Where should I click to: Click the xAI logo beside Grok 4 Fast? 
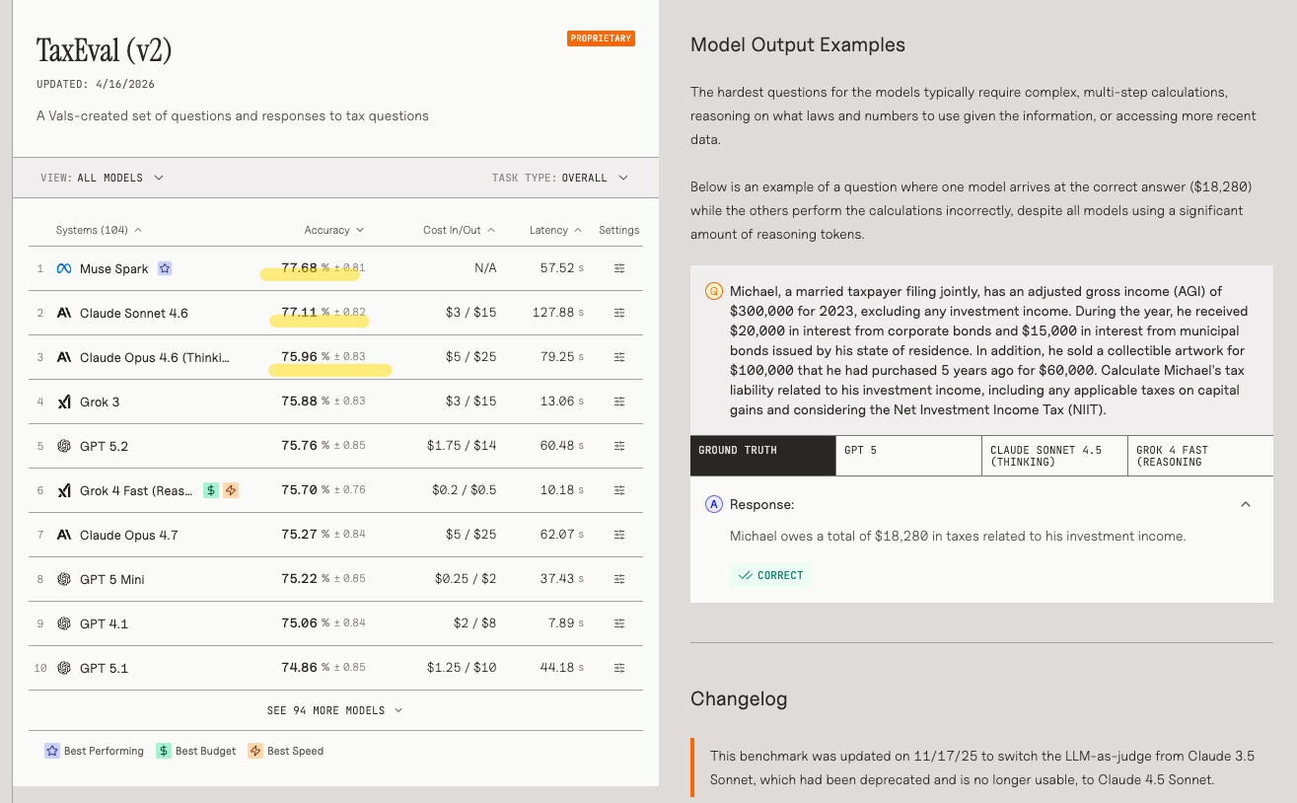click(64, 490)
